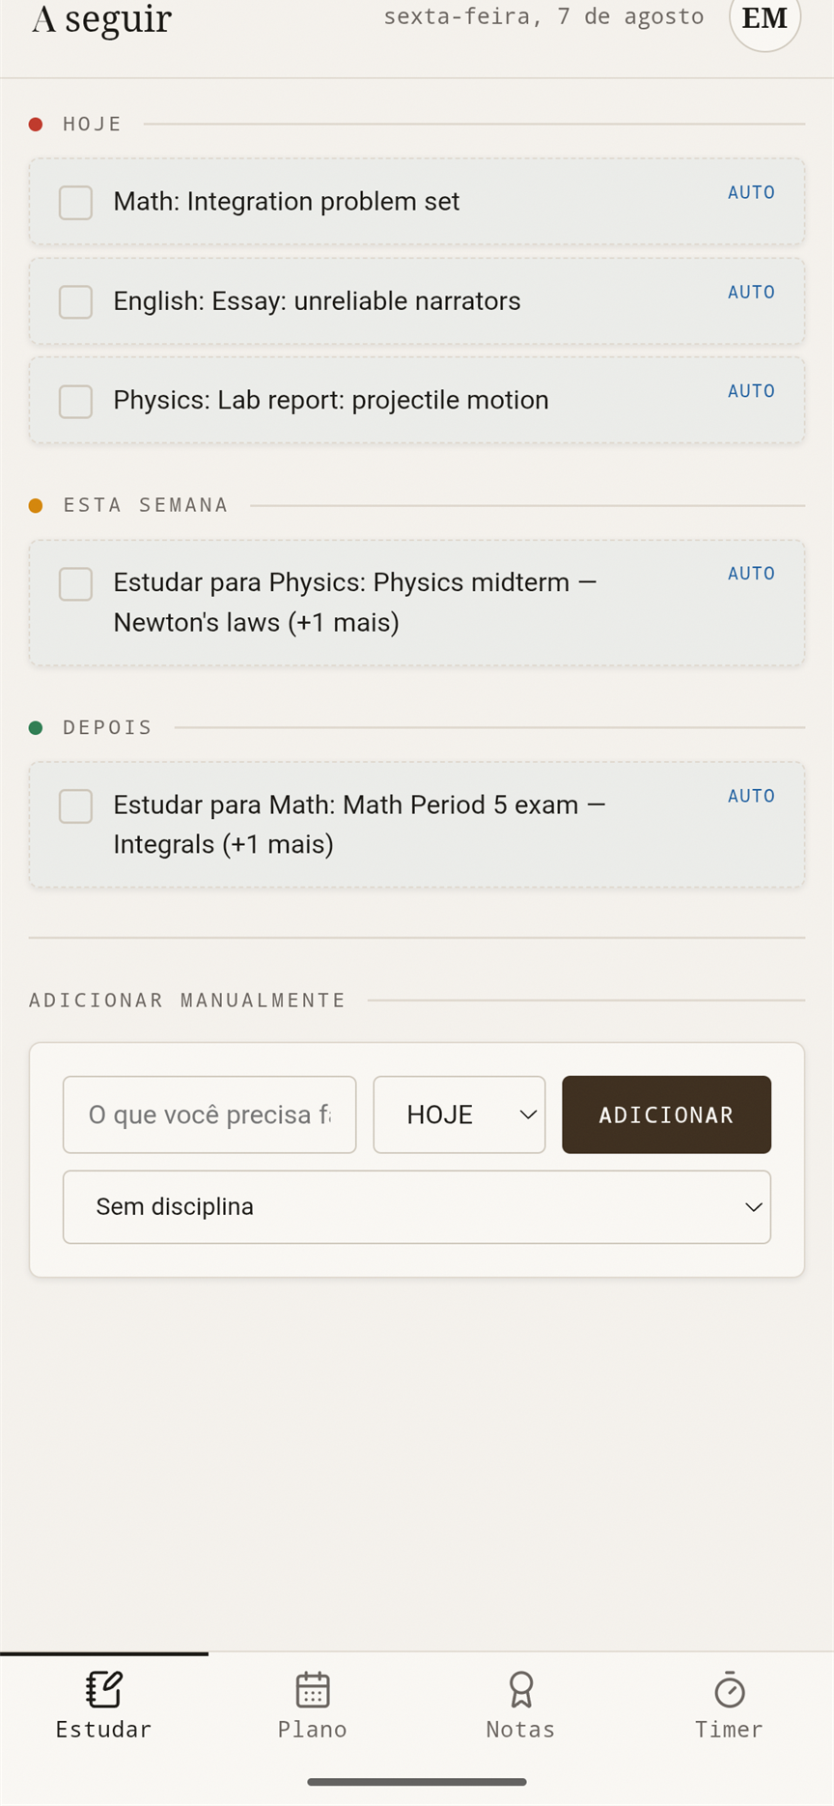
Task: Click AUTO tag on Physics Lab report
Action: point(751,390)
